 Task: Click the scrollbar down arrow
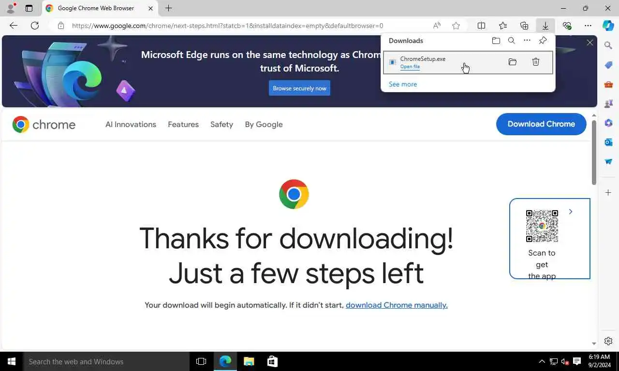tap(594, 343)
